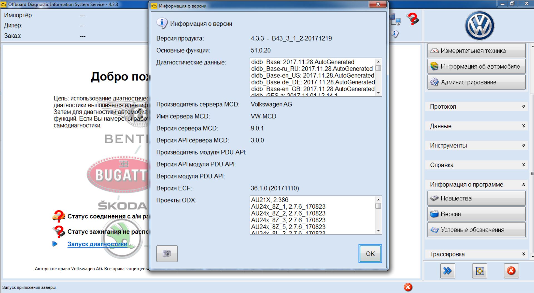Viewport: 534px width, 293px height.
Task: Click Измерительная техника gauge icon
Action: coord(434,51)
